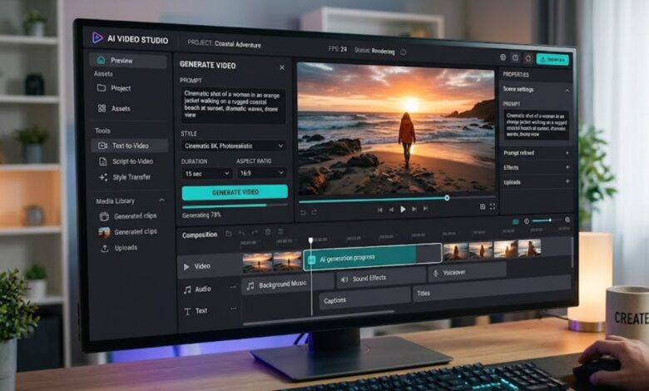Collapse the Scene settings section
649x391 pixels.
click(567, 90)
